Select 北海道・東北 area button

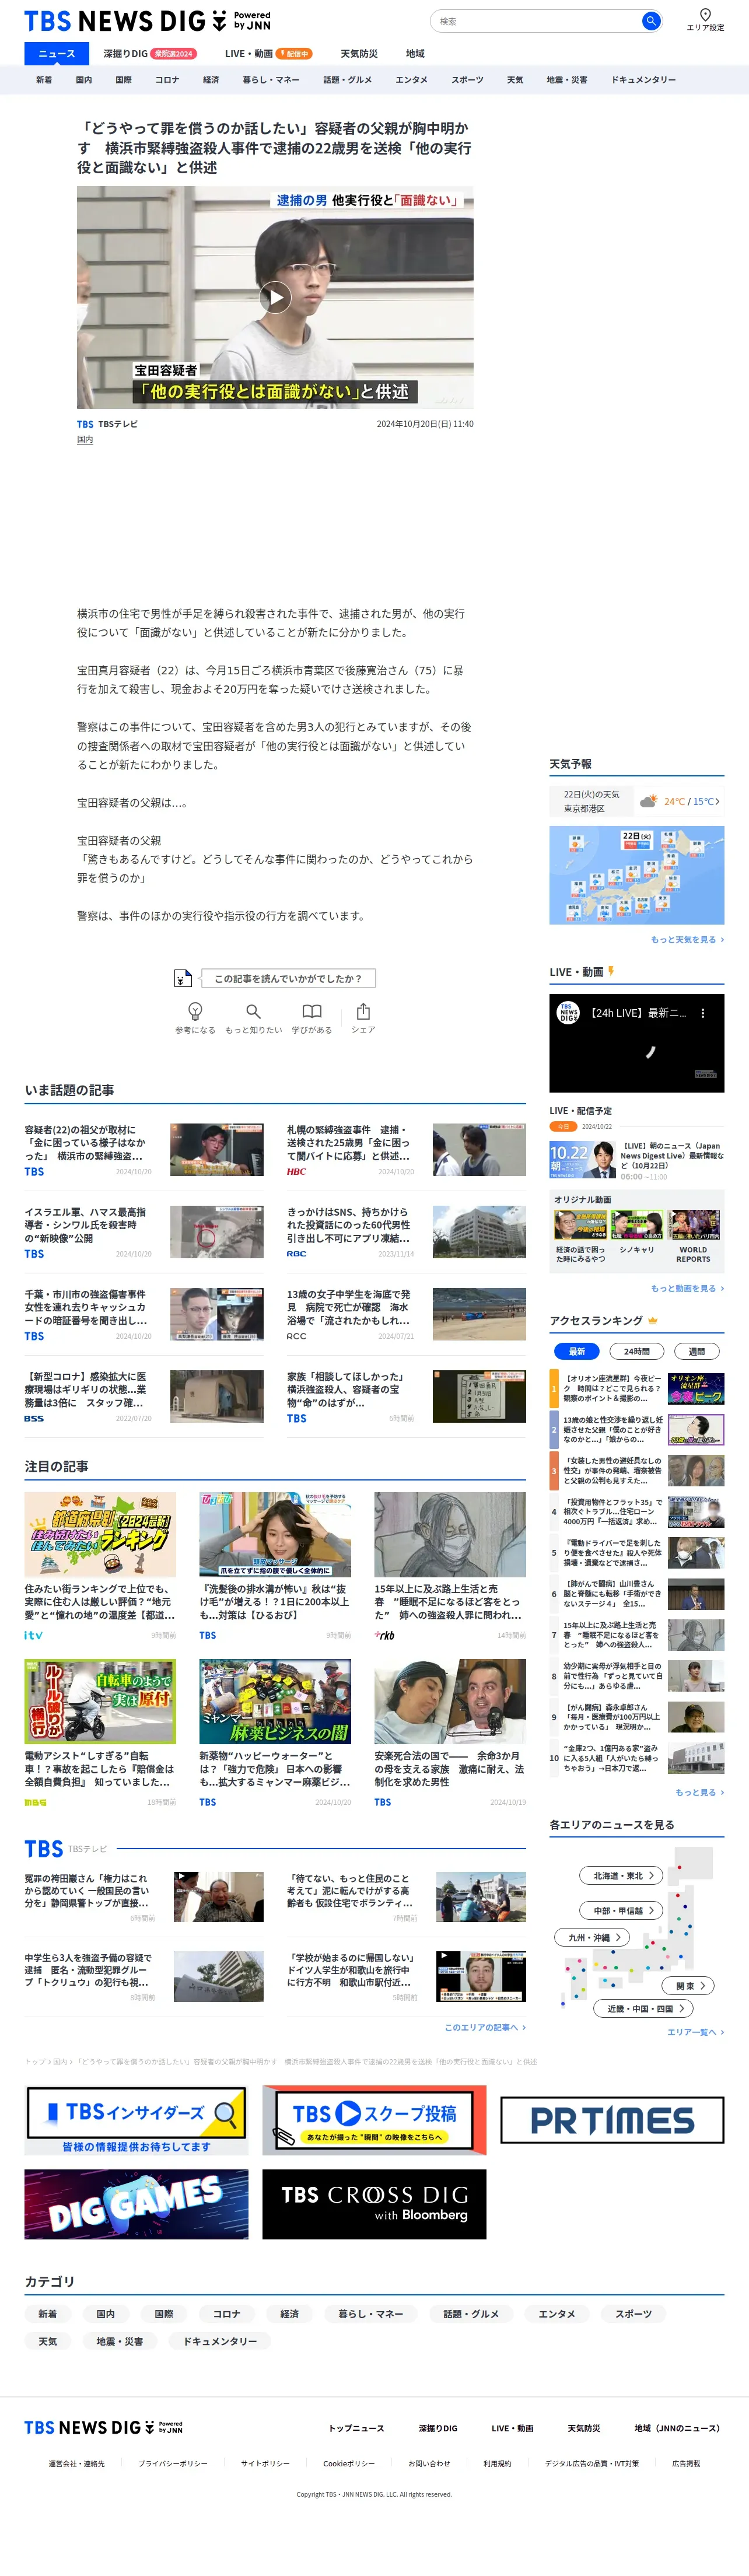pyautogui.click(x=621, y=1875)
